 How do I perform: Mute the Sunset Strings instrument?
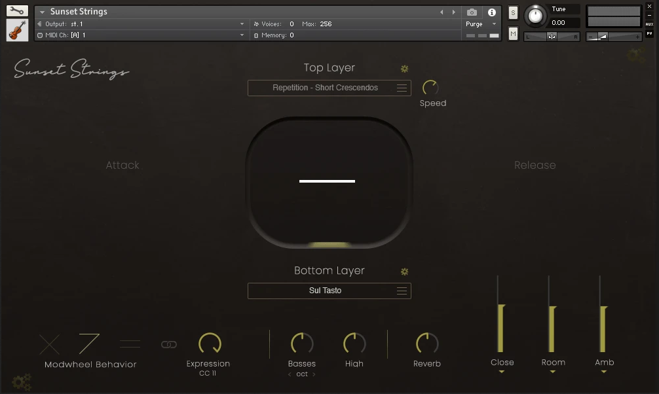[513, 33]
